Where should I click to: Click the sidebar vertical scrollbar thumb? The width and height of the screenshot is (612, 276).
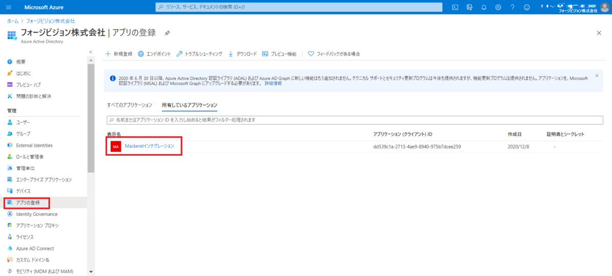(91, 119)
